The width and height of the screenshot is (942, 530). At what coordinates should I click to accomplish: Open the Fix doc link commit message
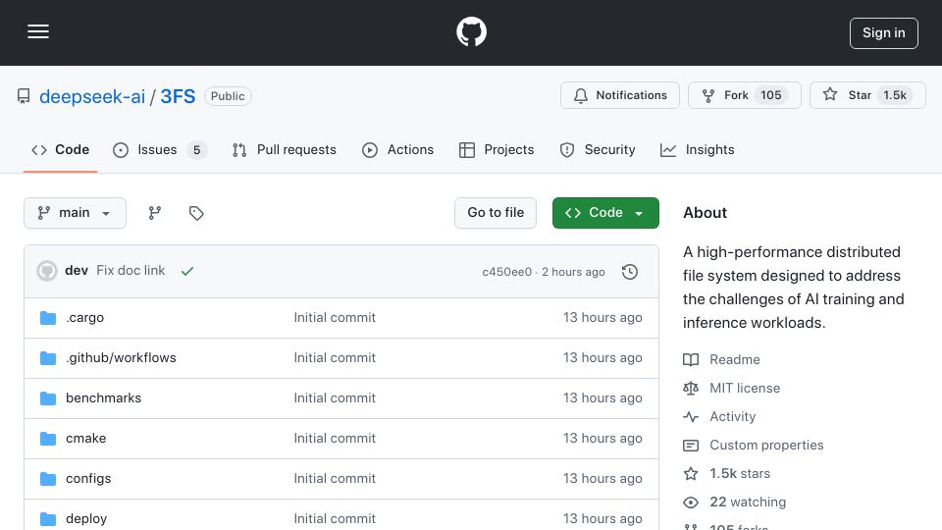[x=131, y=271]
